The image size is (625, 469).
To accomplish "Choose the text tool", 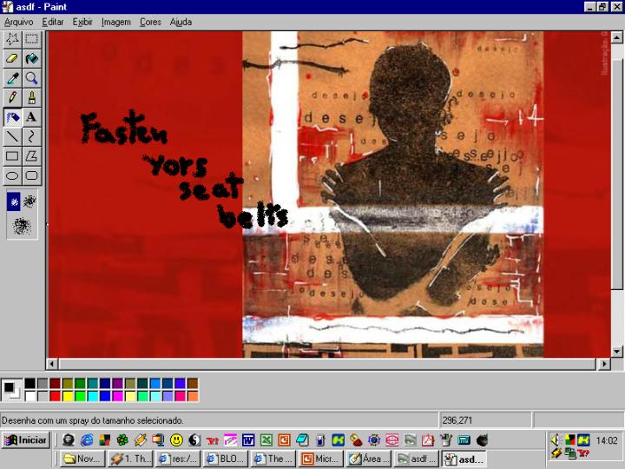I will pos(31,117).
